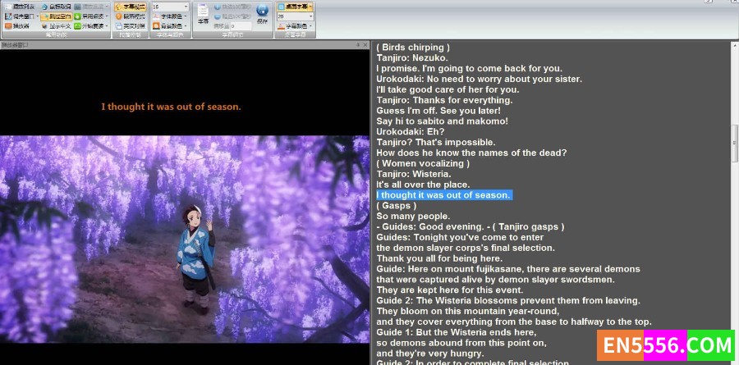Select subtitle line "Tanjiro: Wisteria."
This screenshot has height=365, width=739.
coord(413,174)
